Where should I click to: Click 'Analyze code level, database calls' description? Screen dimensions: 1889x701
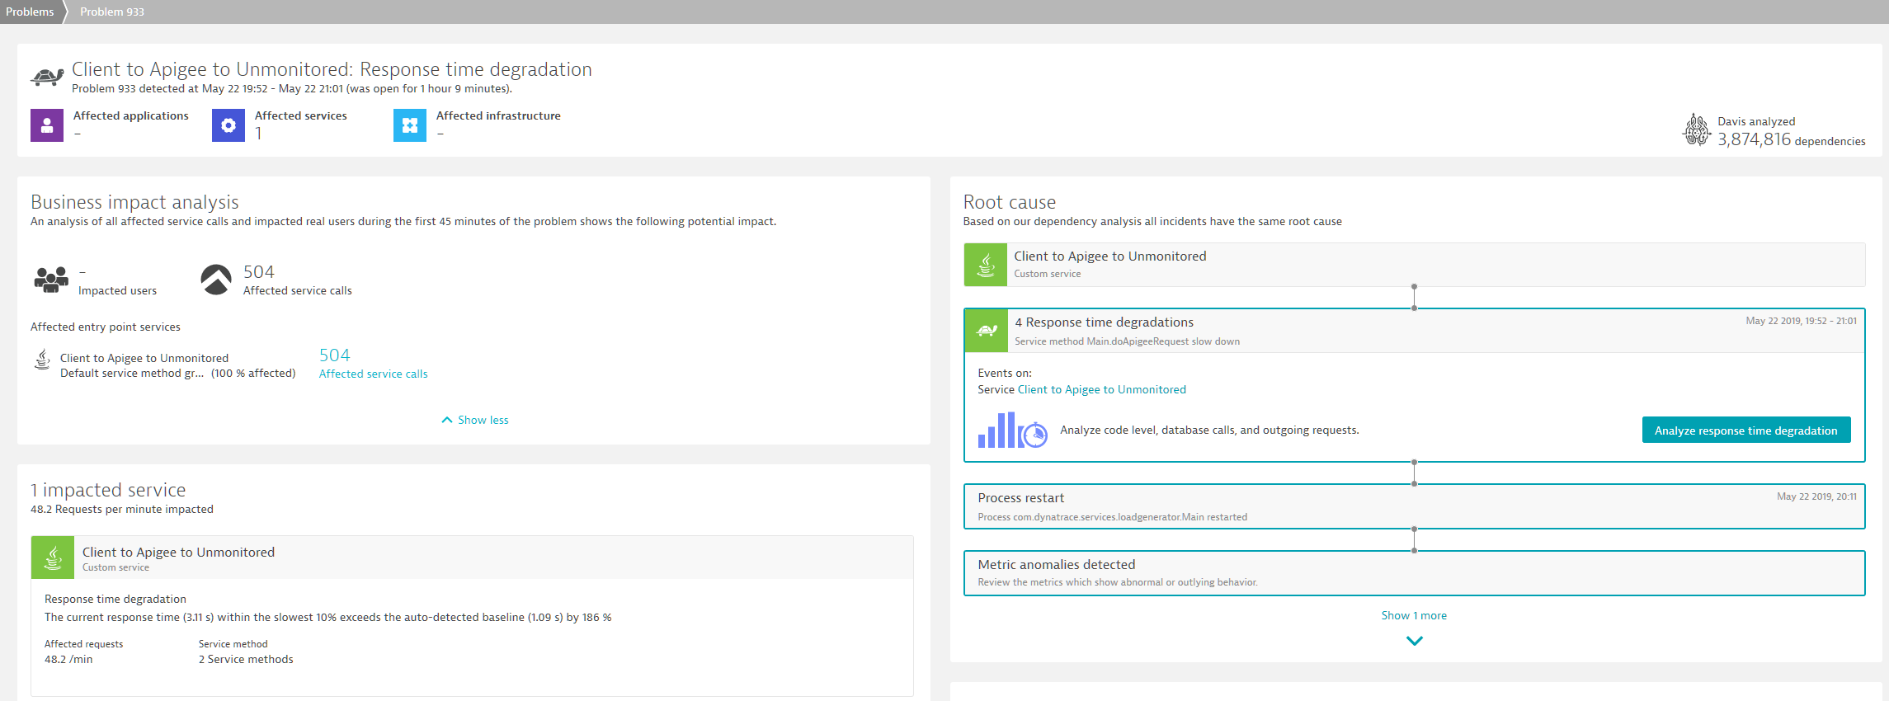coord(1209,430)
